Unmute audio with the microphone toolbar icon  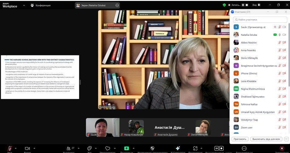[10, 148]
